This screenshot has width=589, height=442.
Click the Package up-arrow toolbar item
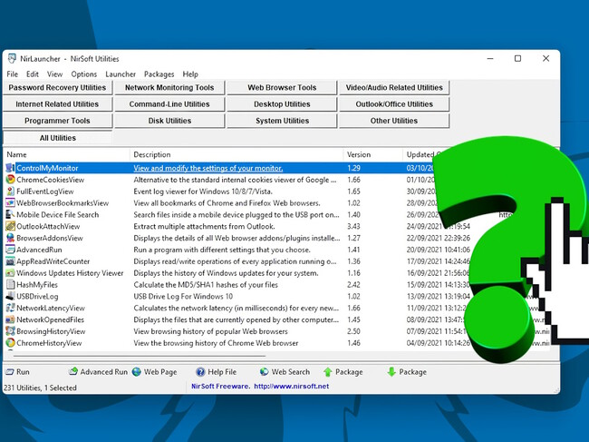(343, 372)
